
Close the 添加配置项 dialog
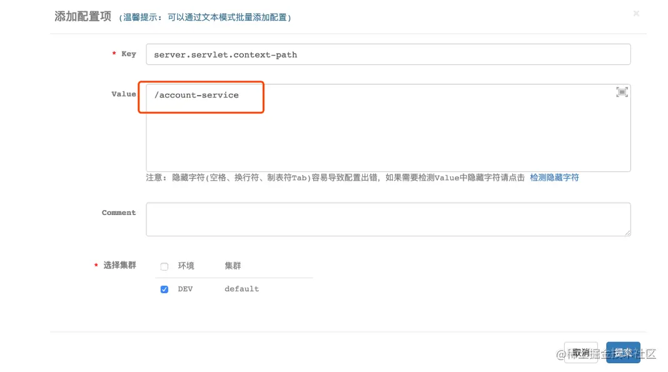636,14
